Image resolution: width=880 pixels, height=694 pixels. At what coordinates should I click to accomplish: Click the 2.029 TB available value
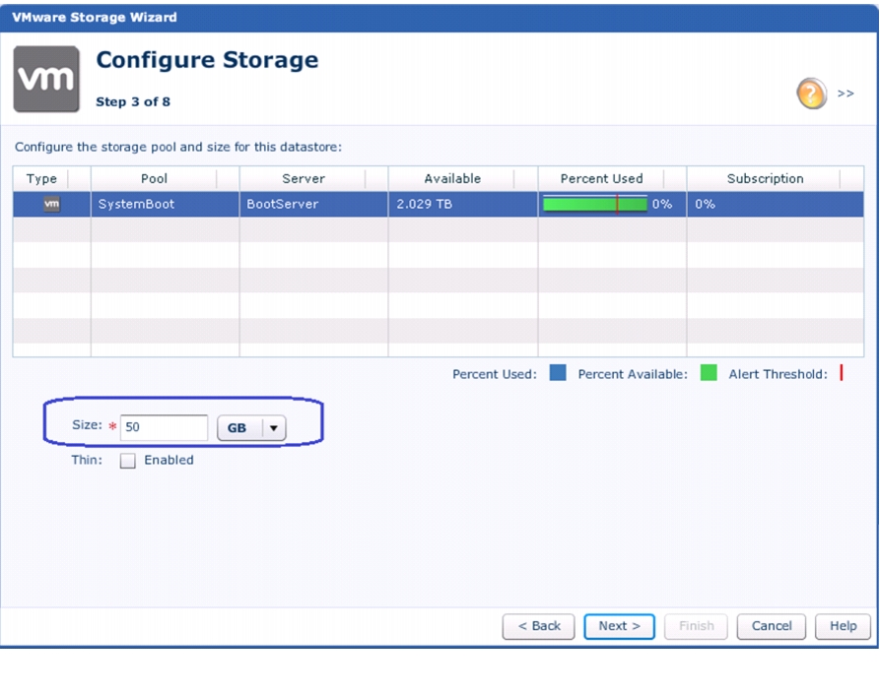click(425, 204)
